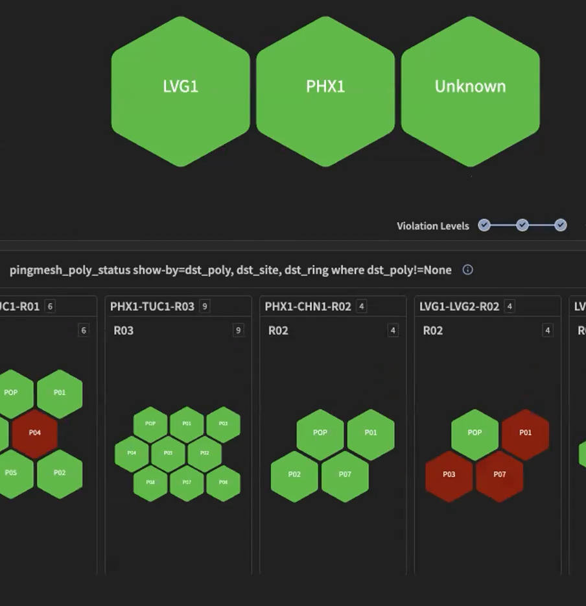
Task: Click count badge 4 next to LVG1-LVG2-R02 title
Action: (x=510, y=306)
